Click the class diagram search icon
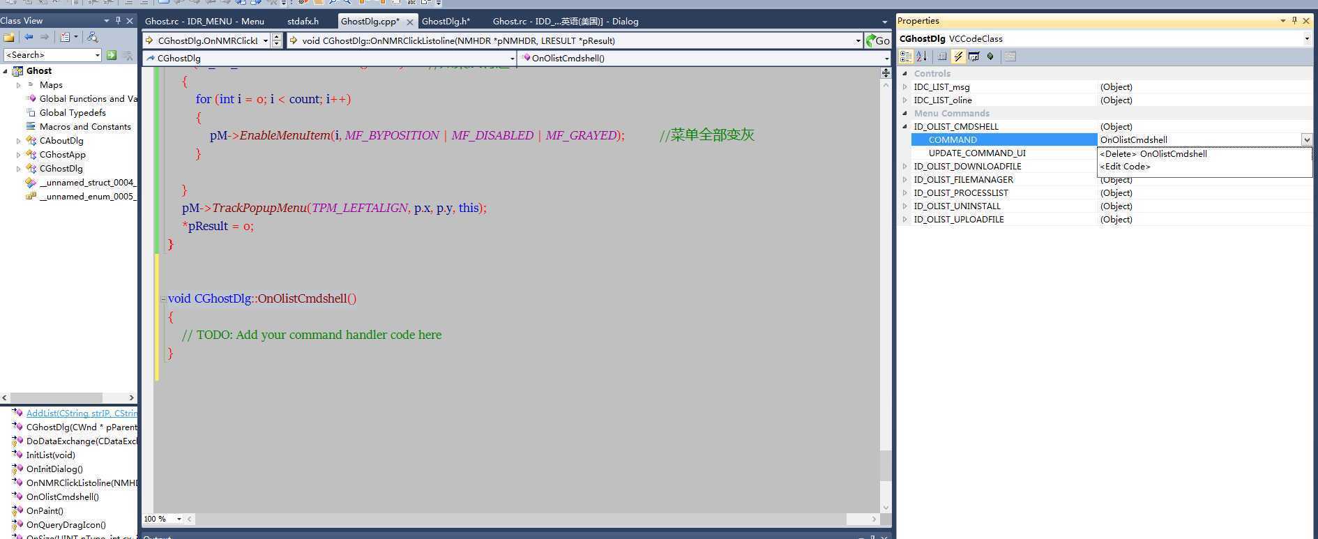The height and width of the screenshot is (539, 1318). coord(92,37)
